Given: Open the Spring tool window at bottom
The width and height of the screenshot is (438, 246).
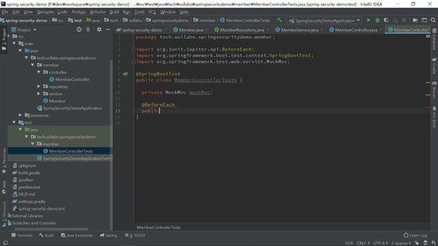Looking at the screenshot, I should pyautogui.click(x=109, y=235).
